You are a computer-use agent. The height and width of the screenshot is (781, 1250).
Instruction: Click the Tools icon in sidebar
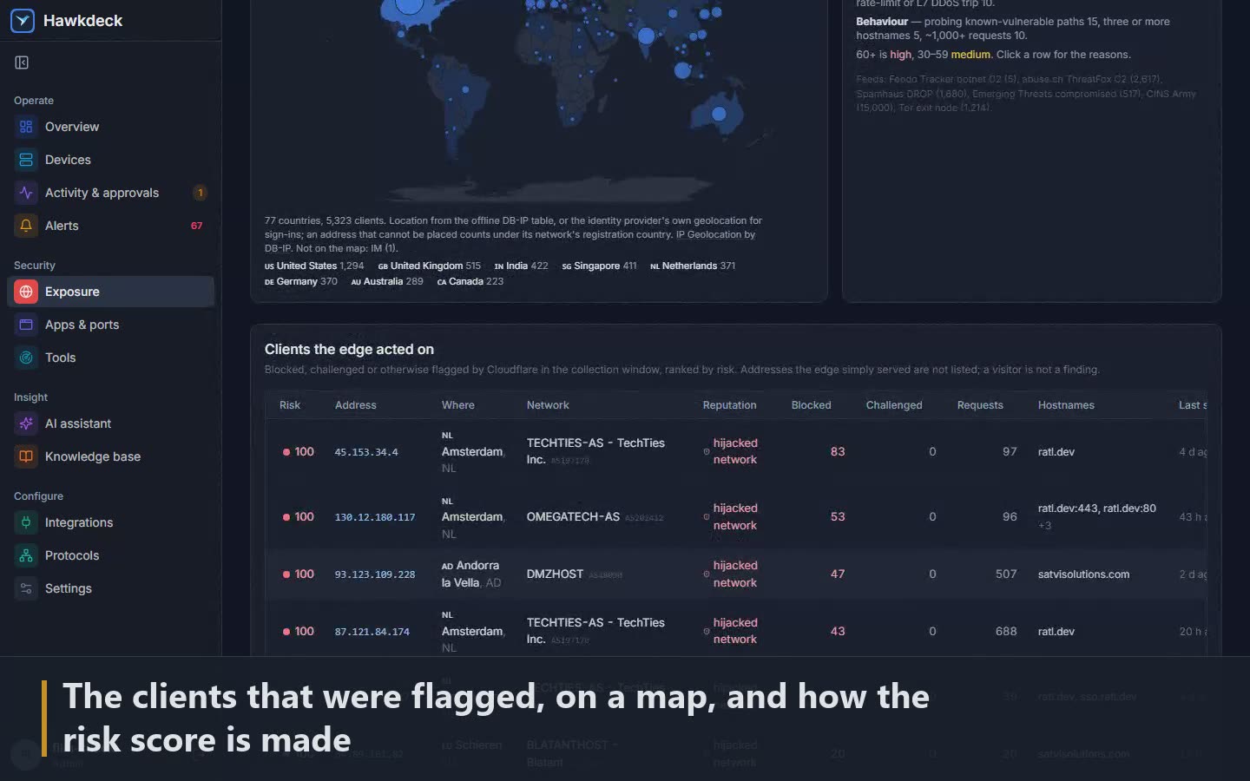[26, 358]
